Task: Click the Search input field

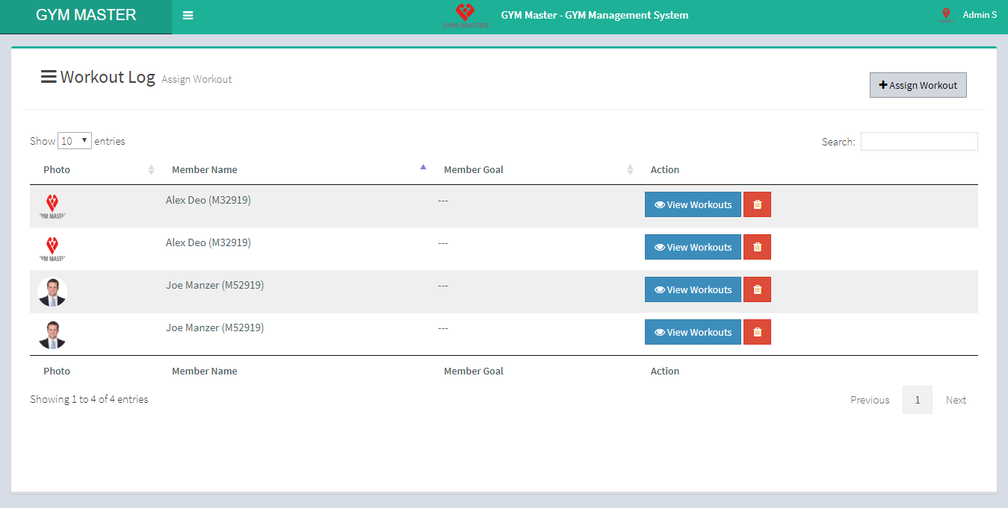Action: pyautogui.click(x=918, y=141)
